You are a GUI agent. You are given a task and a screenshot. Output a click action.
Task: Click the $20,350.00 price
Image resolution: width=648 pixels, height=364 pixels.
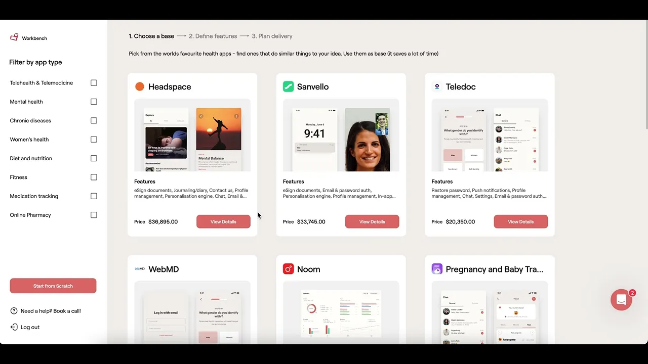(460, 221)
